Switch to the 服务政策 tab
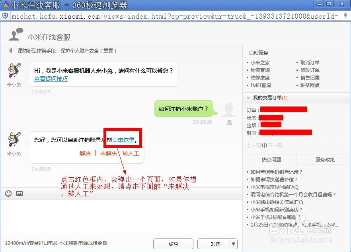The image size is (351, 252). pyautogui.click(x=325, y=160)
